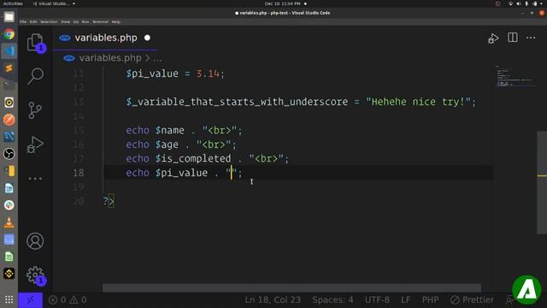Viewport: 547px width, 308px height.
Task: Click the vertical scrollbar of the editor
Action: point(541,182)
